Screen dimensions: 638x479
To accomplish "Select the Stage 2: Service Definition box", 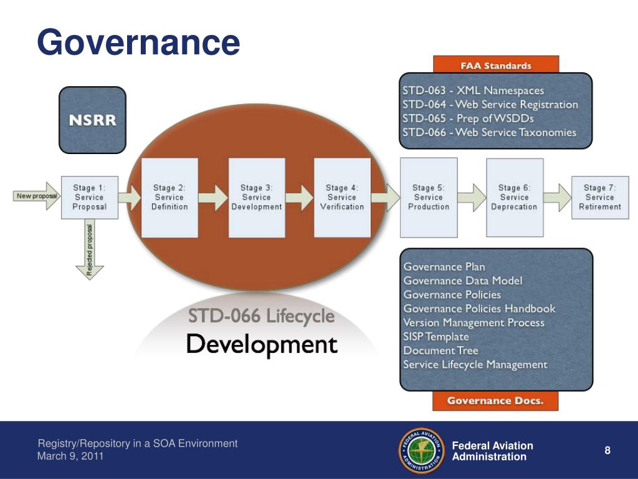I will [169, 198].
